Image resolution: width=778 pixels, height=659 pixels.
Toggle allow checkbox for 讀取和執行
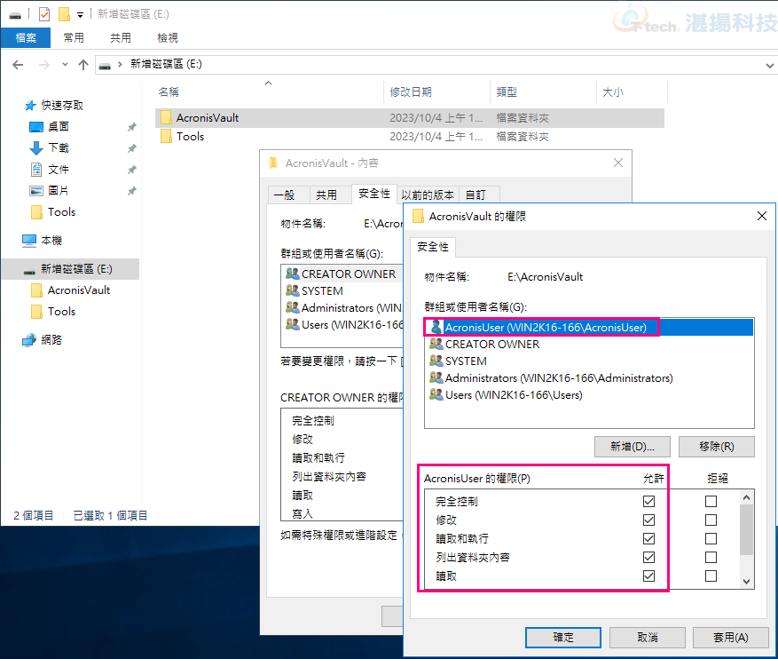click(648, 539)
